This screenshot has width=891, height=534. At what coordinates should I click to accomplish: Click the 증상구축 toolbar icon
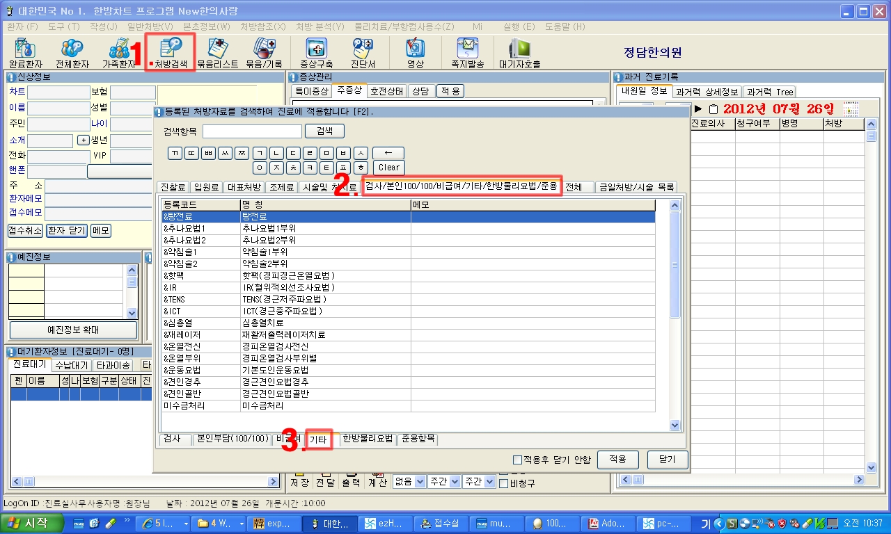pyautogui.click(x=317, y=53)
